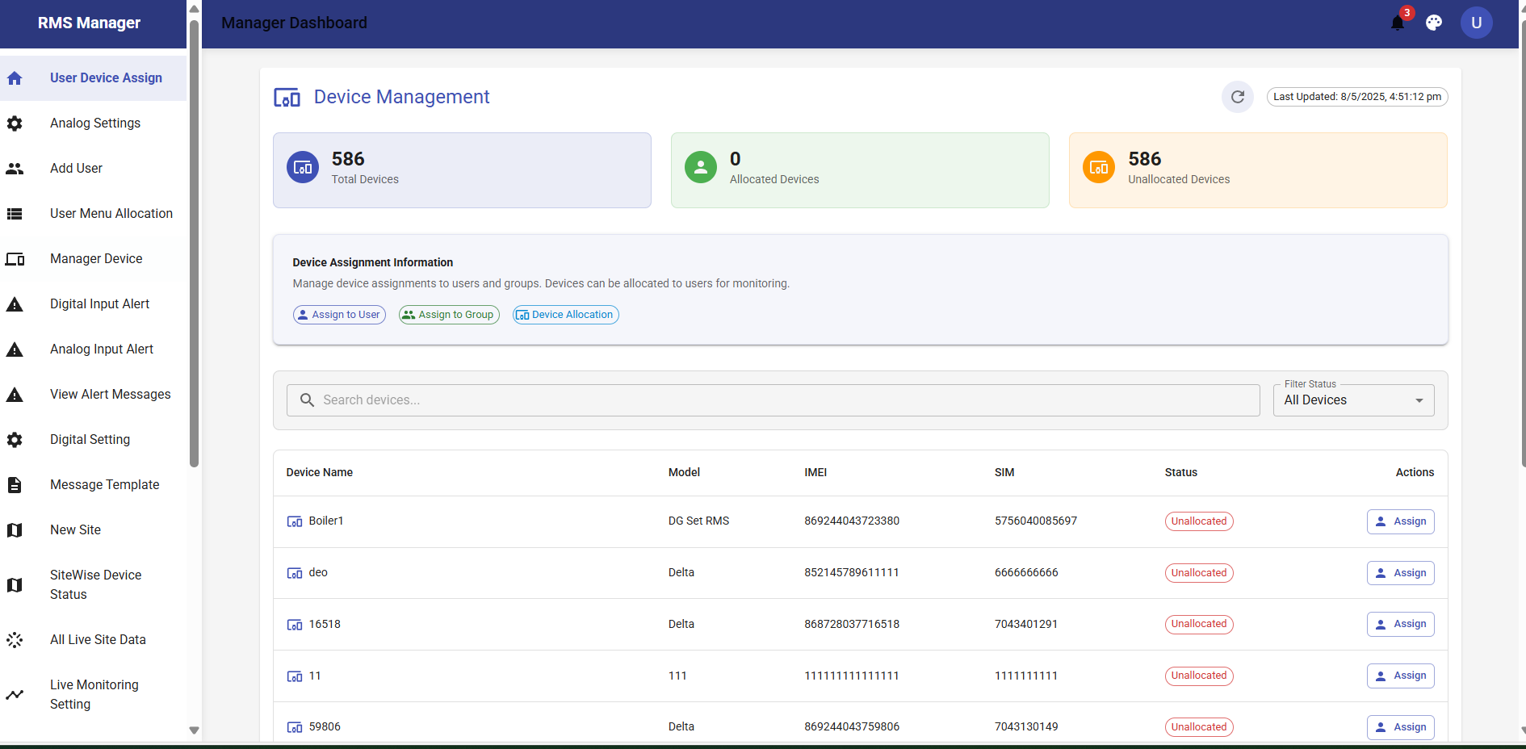Click the page's right-hand vertical scrollbar
1526x749 pixels.
(x=1523, y=242)
